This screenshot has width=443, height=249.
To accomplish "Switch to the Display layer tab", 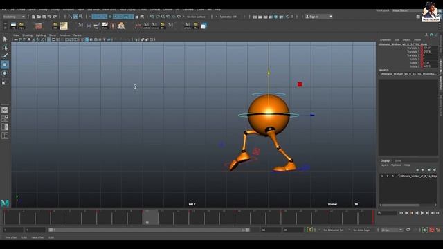I will [x=385, y=161].
